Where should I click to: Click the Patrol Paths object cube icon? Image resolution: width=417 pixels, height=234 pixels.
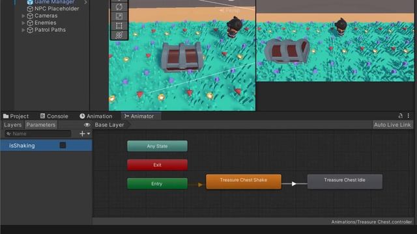click(30, 30)
